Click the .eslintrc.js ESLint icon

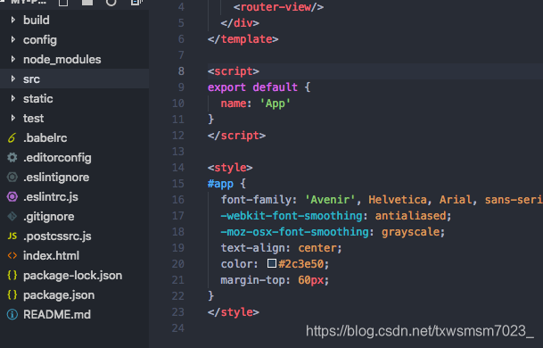pos(12,197)
